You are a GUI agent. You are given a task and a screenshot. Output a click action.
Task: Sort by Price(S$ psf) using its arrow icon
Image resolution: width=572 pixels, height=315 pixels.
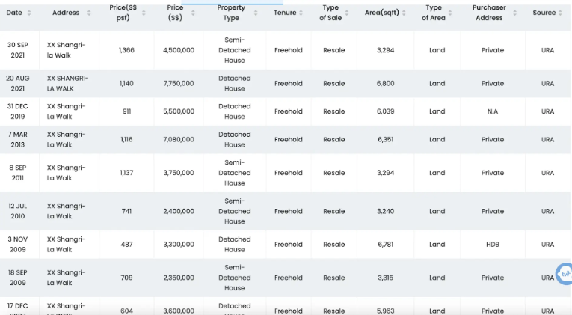(x=143, y=13)
